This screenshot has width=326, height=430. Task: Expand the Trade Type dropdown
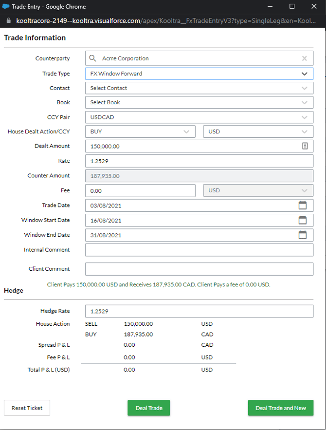(x=199, y=74)
